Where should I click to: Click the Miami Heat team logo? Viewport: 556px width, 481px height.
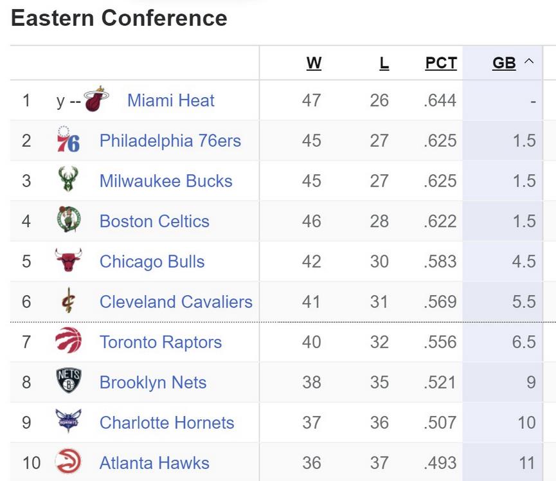coord(96,100)
